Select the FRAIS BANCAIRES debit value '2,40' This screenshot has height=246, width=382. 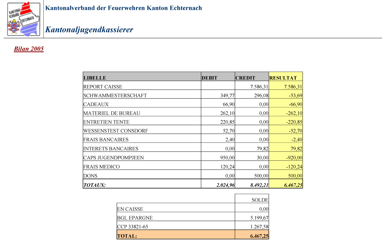tap(230, 139)
